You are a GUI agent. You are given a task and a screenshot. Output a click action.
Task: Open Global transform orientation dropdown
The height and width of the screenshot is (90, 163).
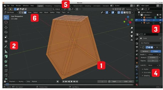coord(57,9)
